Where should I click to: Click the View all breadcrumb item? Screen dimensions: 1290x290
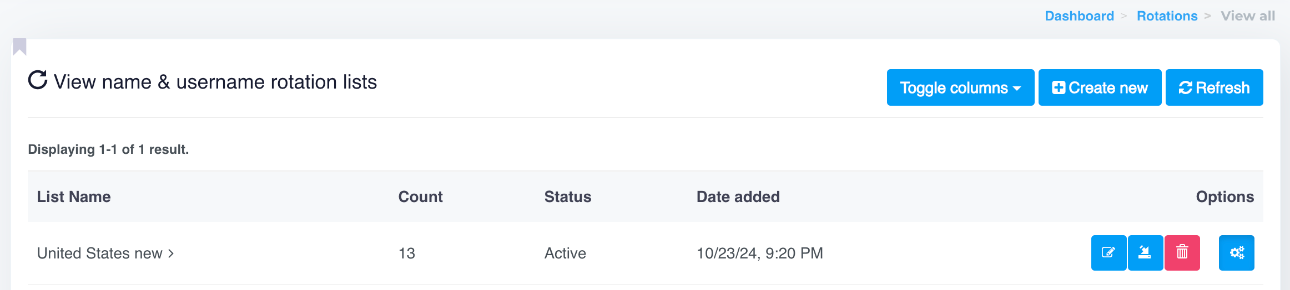pos(1247,16)
